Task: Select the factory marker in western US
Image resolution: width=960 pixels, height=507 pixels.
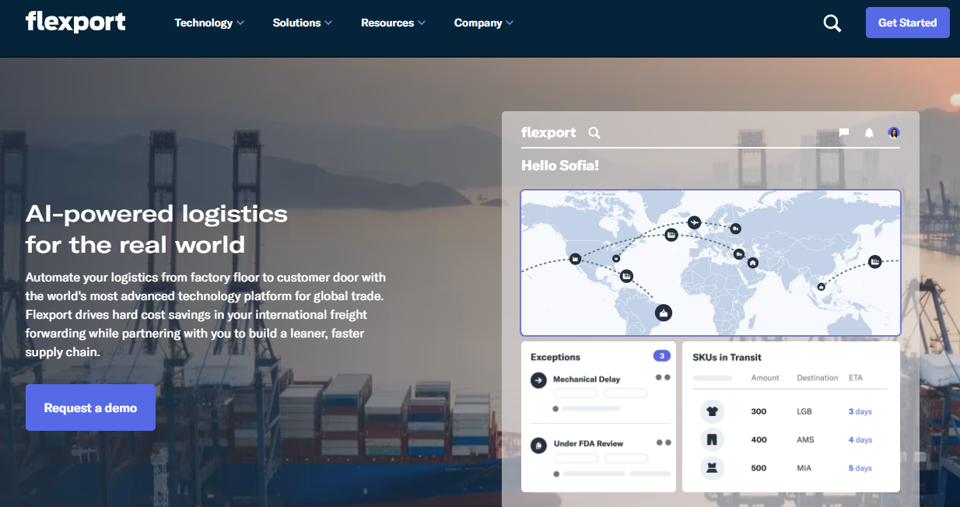Action: tap(575, 259)
